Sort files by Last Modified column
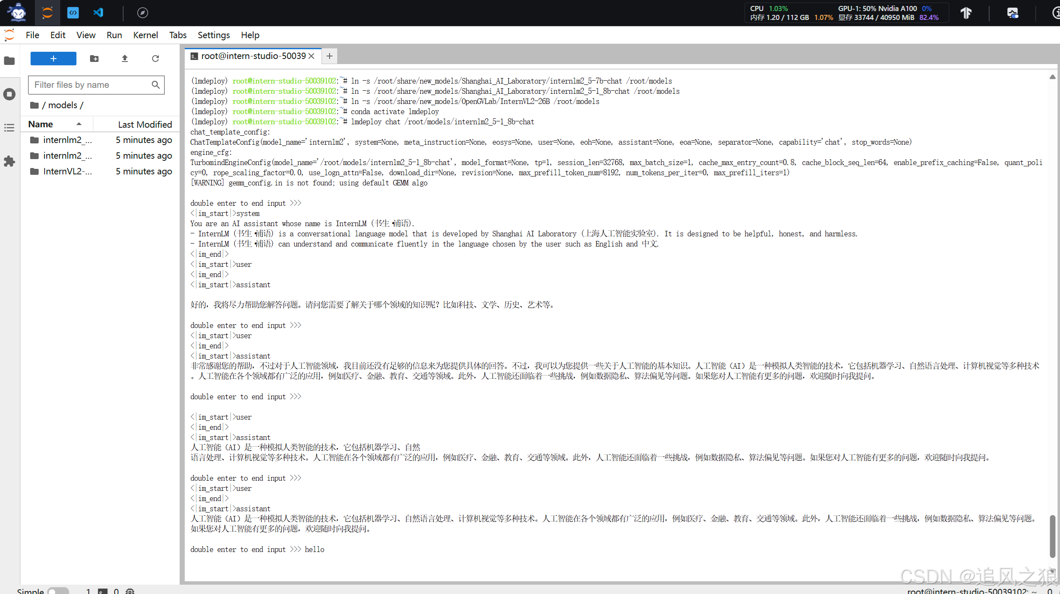This screenshot has width=1060, height=594. coord(145,124)
